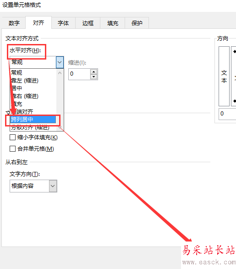Click the top diamond on orientation dial

point(235,51)
